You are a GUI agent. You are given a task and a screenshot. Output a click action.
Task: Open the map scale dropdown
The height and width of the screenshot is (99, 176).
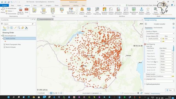pyautogui.click(x=48, y=93)
